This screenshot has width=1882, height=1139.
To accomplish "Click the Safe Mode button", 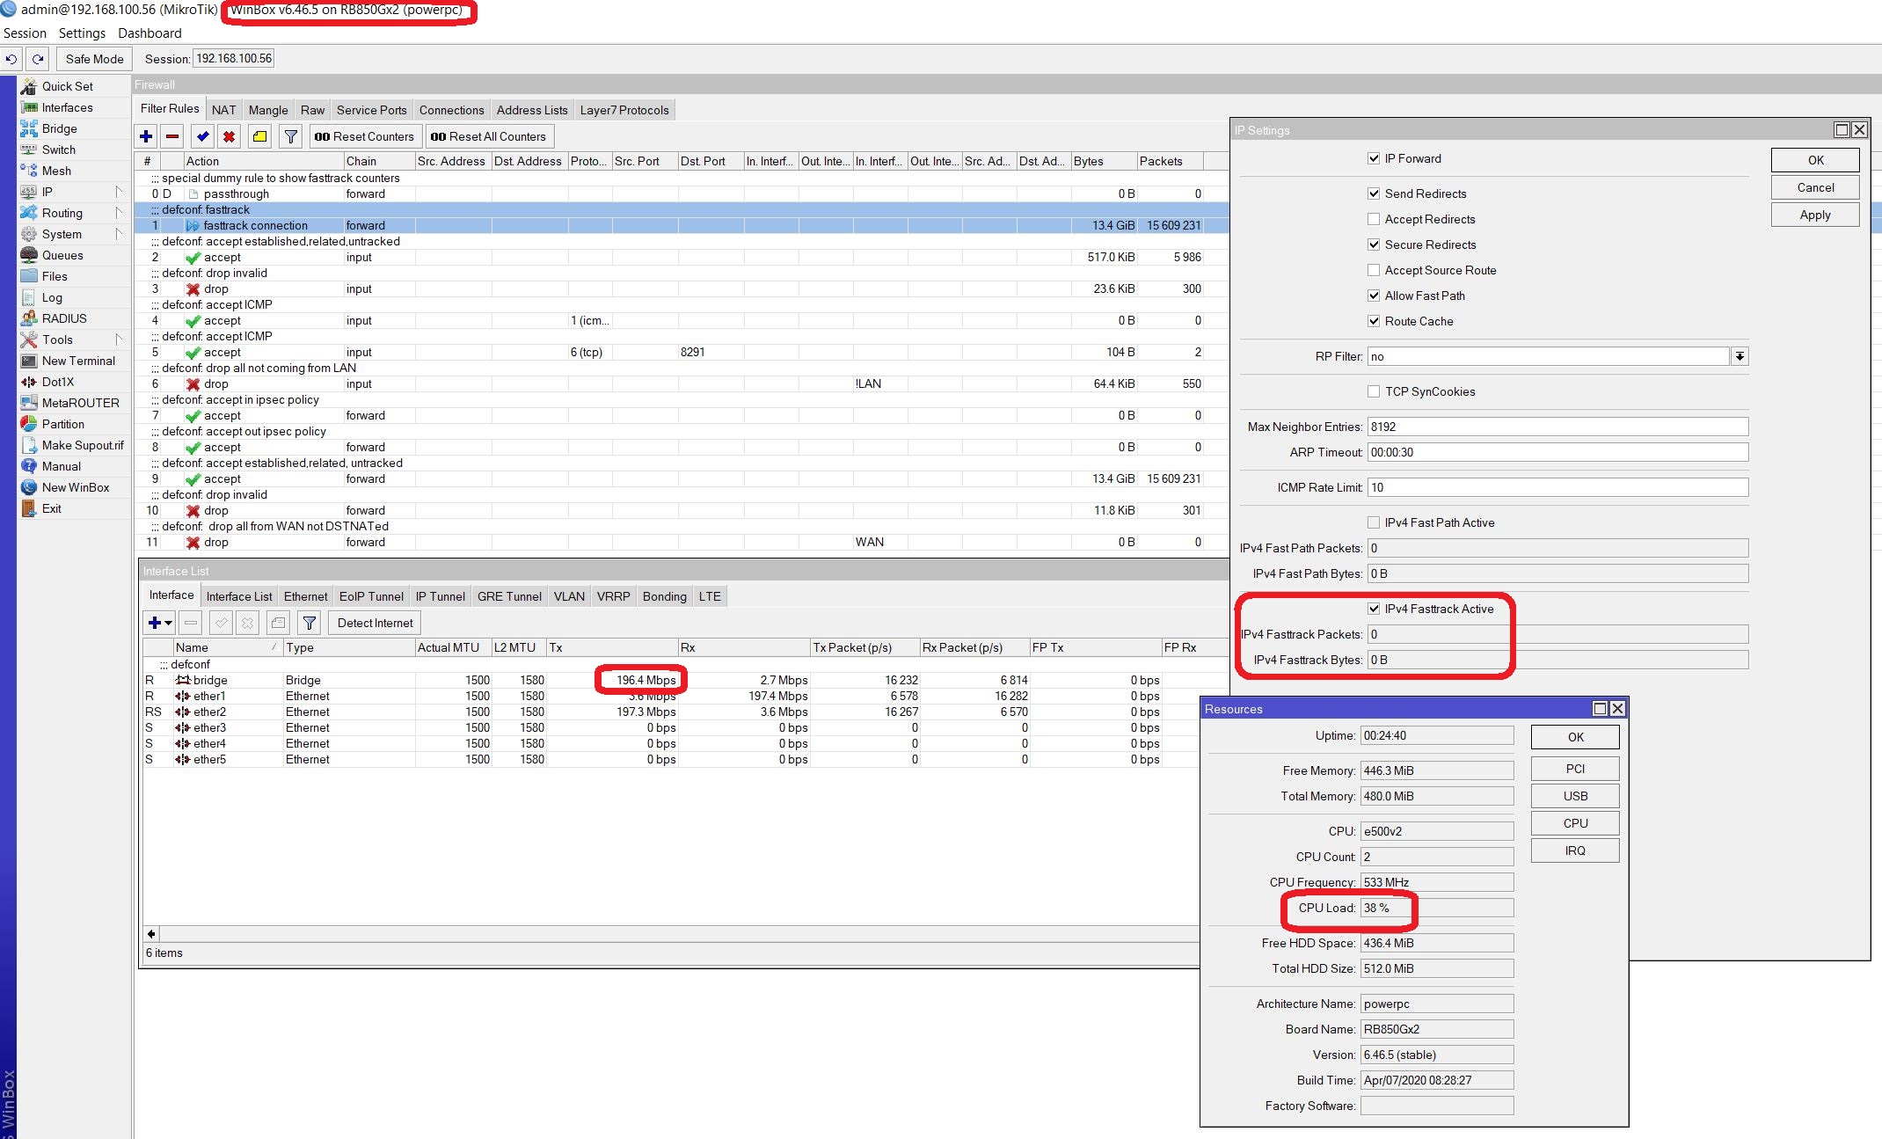I will [94, 59].
